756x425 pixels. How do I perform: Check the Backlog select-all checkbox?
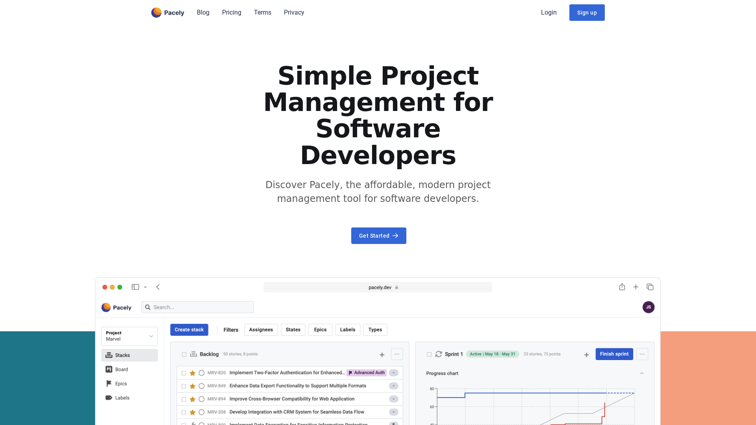pos(184,354)
